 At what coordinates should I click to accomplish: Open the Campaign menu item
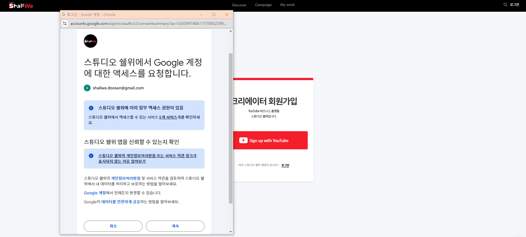263,5
